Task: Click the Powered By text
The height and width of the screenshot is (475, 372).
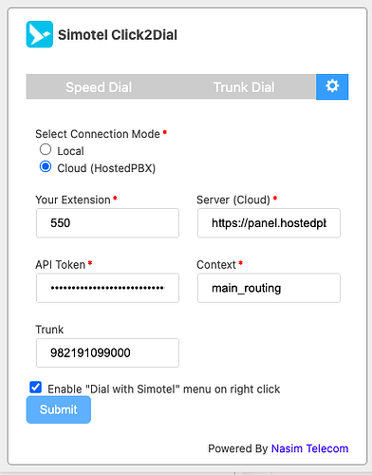Action: point(238,448)
